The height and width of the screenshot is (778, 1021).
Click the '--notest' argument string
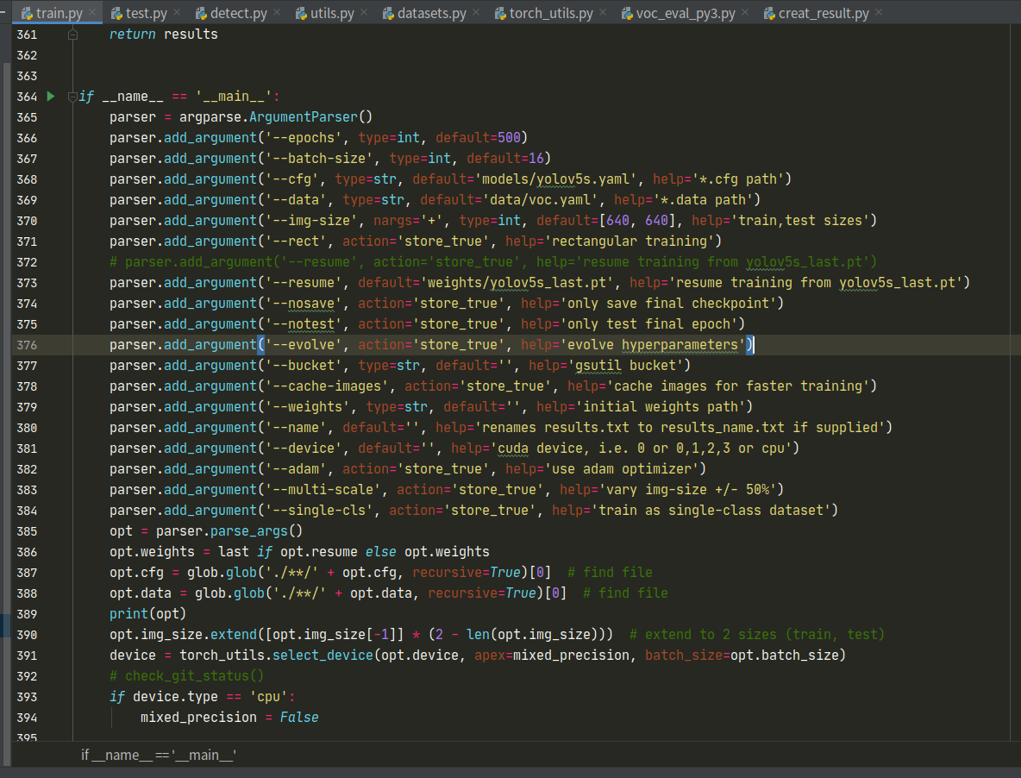(304, 324)
